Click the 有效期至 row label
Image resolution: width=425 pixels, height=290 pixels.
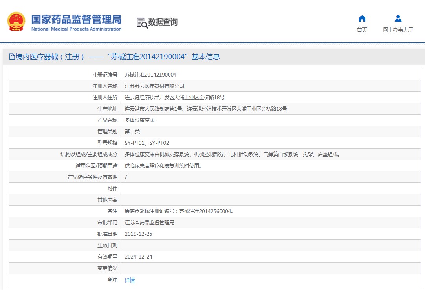107,256
